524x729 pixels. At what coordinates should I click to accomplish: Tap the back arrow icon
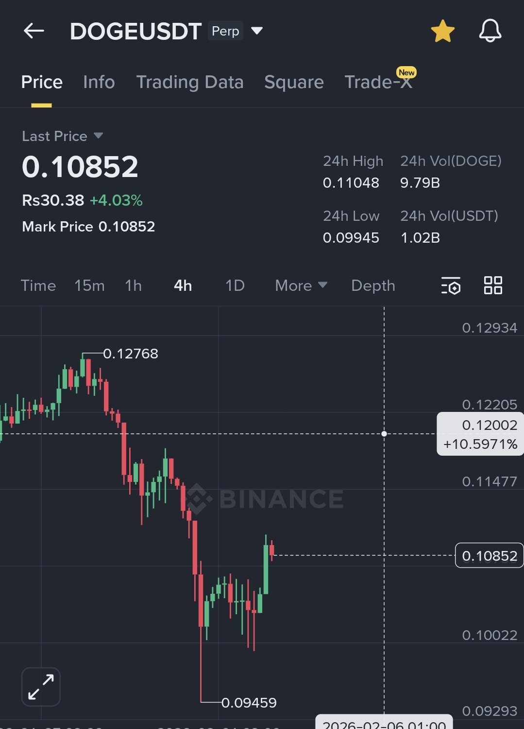34,31
